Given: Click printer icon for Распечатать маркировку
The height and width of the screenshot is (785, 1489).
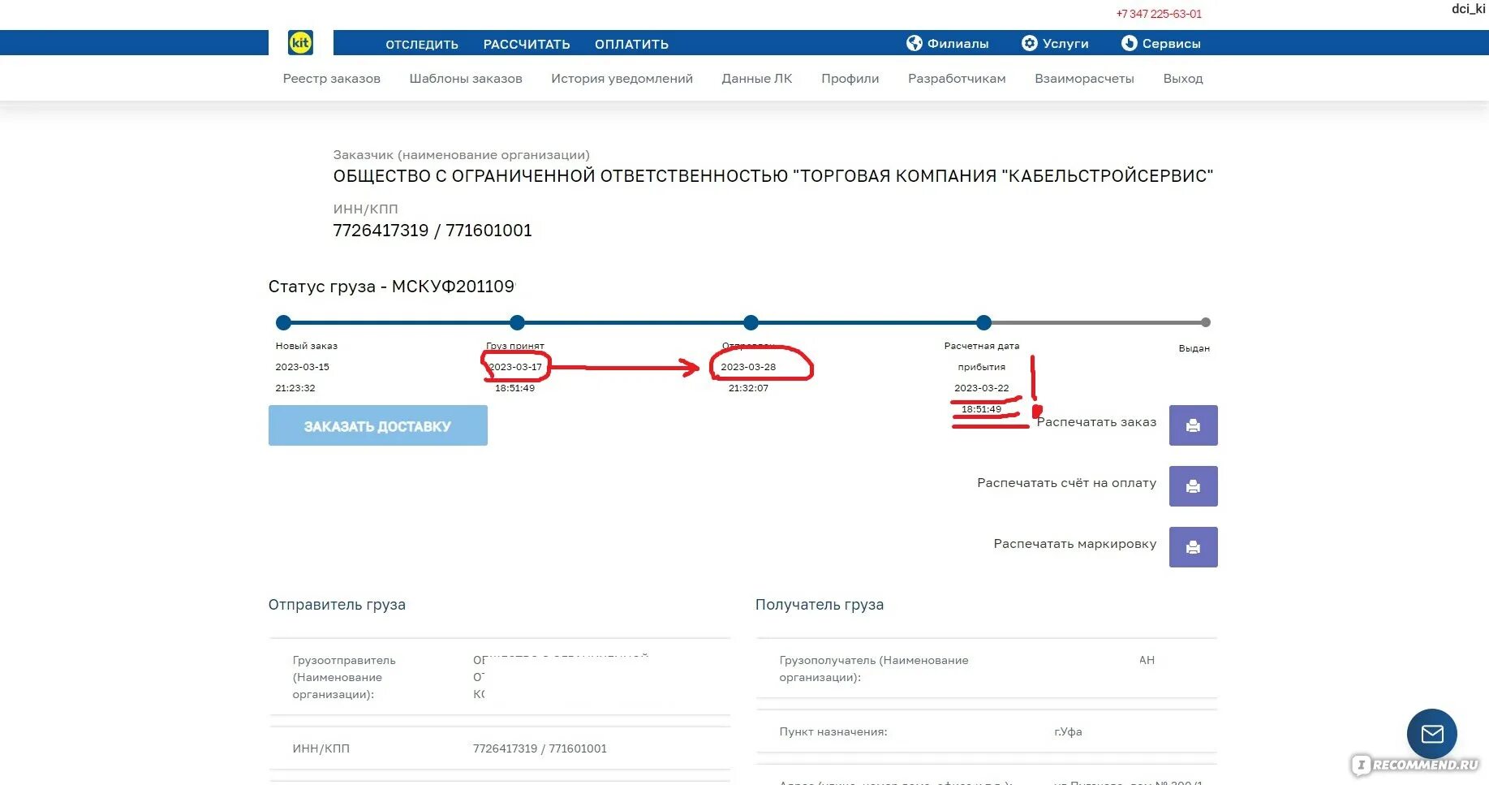Looking at the screenshot, I should coord(1193,547).
